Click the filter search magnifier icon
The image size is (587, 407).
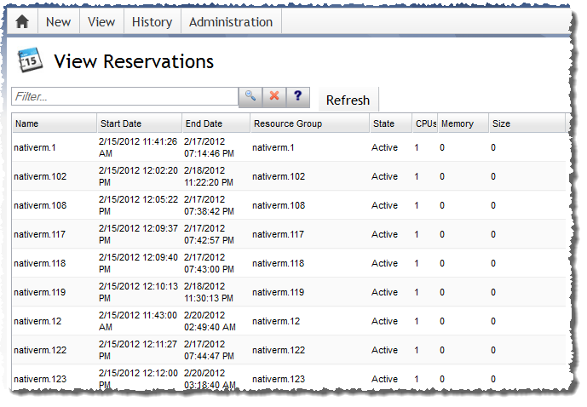click(x=250, y=96)
